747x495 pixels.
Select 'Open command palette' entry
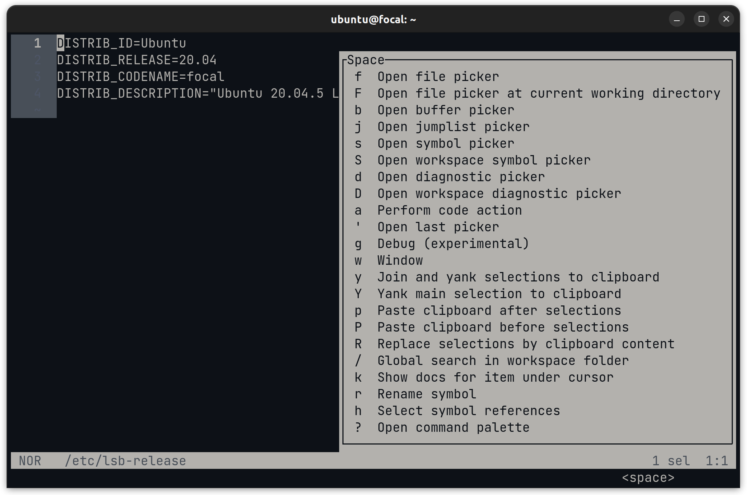pos(453,427)
